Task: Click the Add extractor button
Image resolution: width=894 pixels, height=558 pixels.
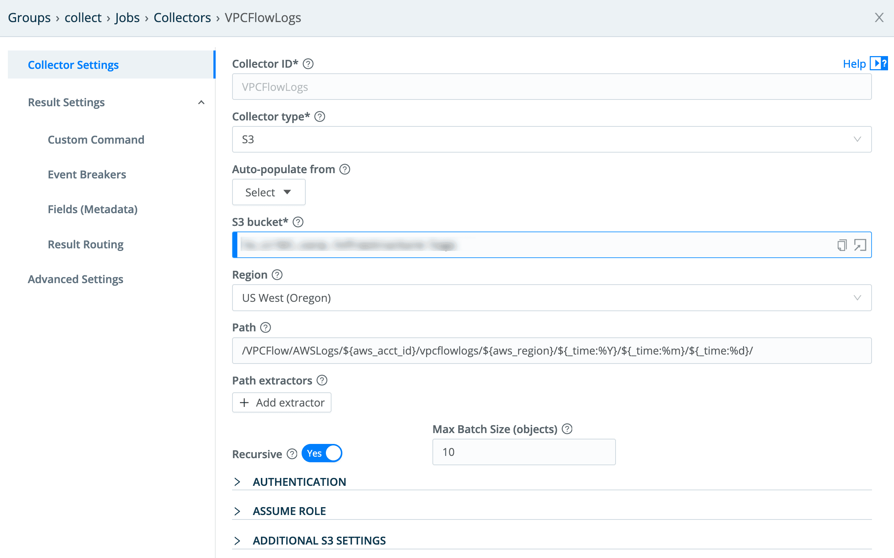Action: (281, 402)
